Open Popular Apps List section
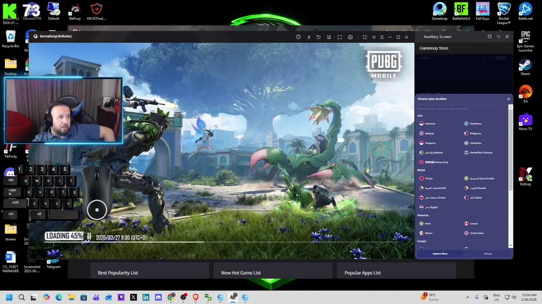Image resolution: width=542 pixels, height=304 pixels. tap(362, 273)
